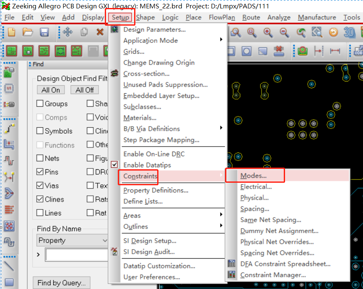Toggle Enable On-Line DRC menu item
Screen dimensions: 363x289
154,154
